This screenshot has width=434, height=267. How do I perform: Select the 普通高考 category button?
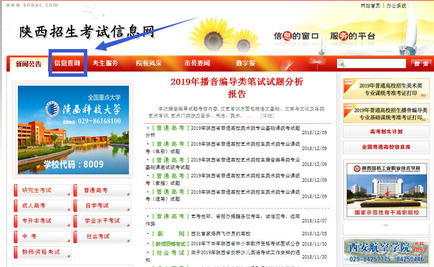pos(102,191)
